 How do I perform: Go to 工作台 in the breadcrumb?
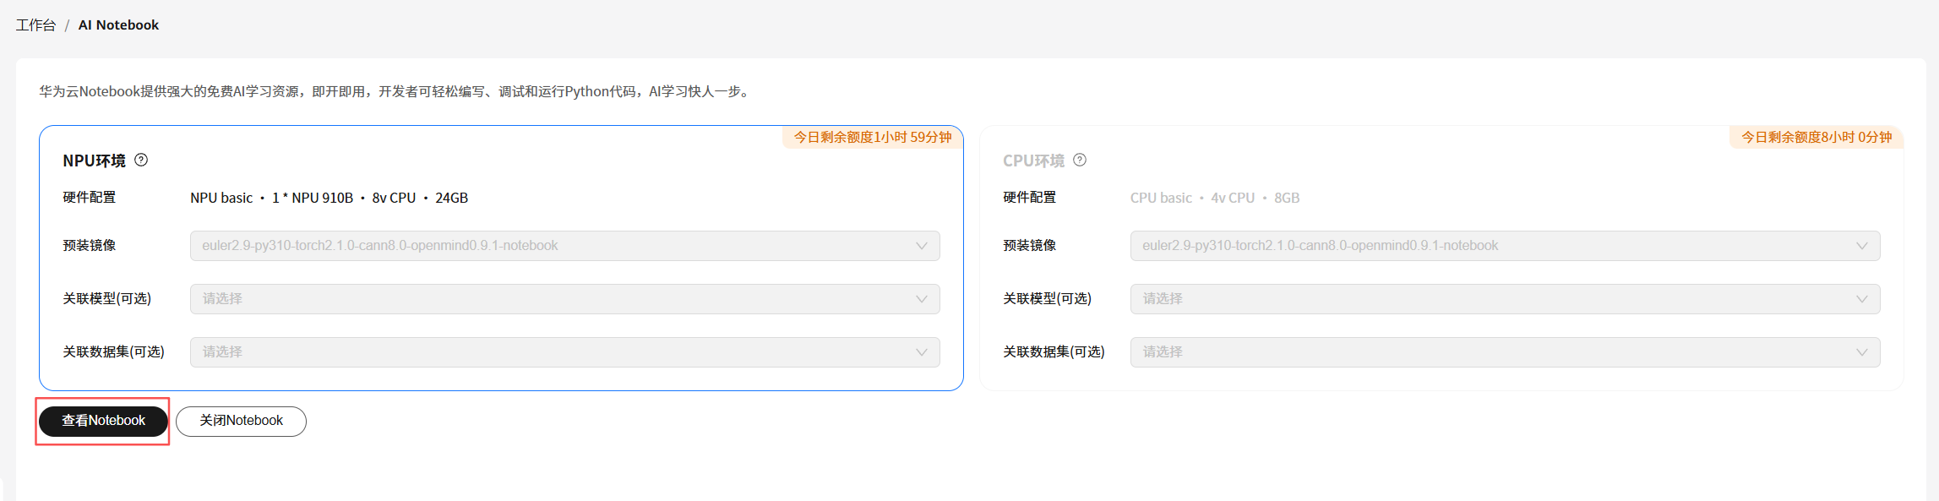pos(35,25)
